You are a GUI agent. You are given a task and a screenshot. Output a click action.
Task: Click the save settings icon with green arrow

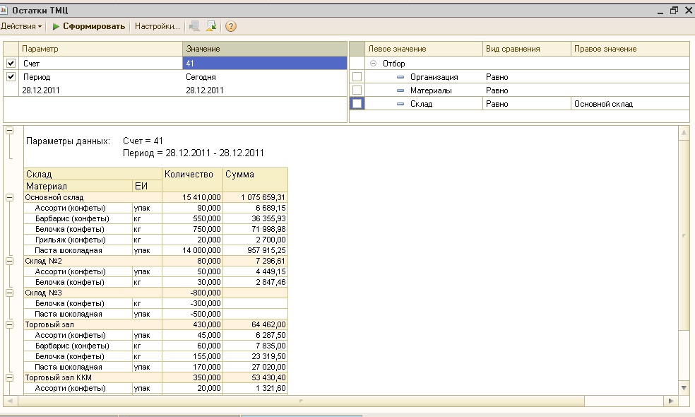click(x=211, y=26)
